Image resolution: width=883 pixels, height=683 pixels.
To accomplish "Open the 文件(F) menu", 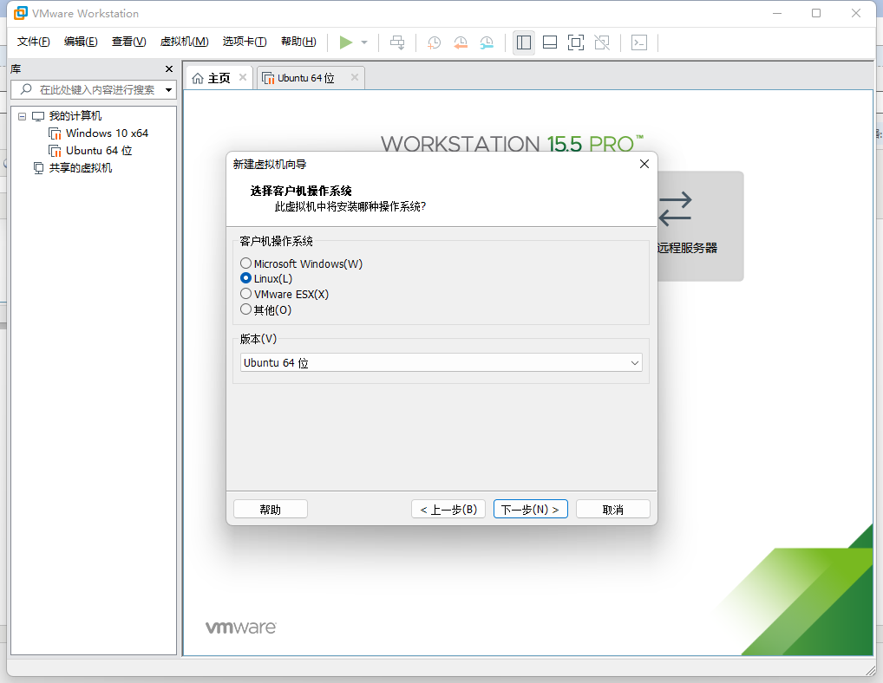I will 33,42.
